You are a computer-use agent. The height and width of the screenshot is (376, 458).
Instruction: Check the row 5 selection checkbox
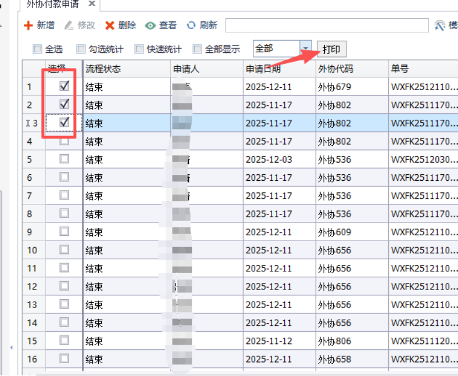65,159
